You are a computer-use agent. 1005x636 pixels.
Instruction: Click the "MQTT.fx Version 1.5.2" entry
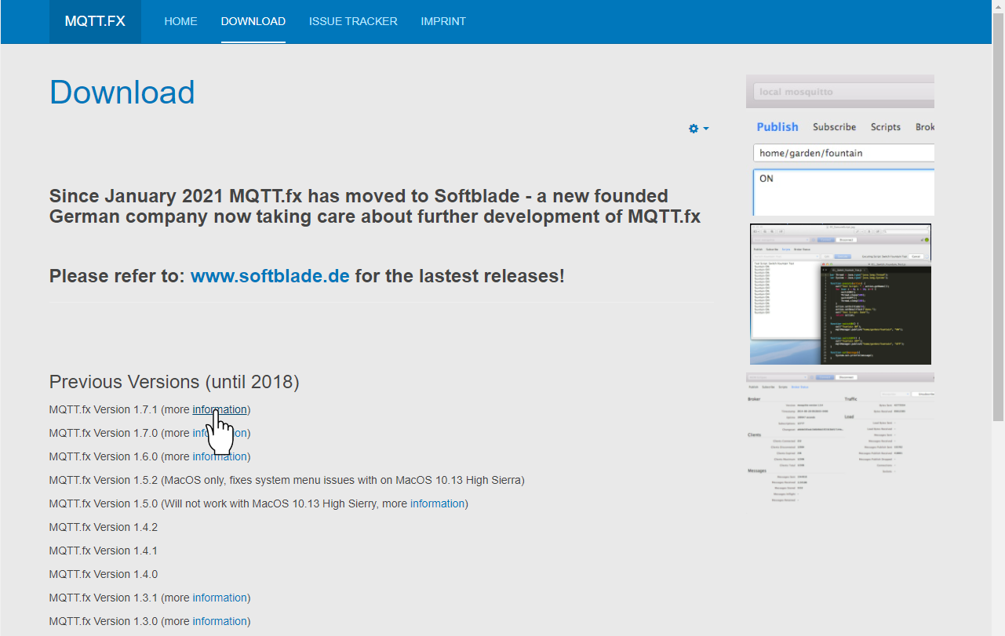coord(287,480)
